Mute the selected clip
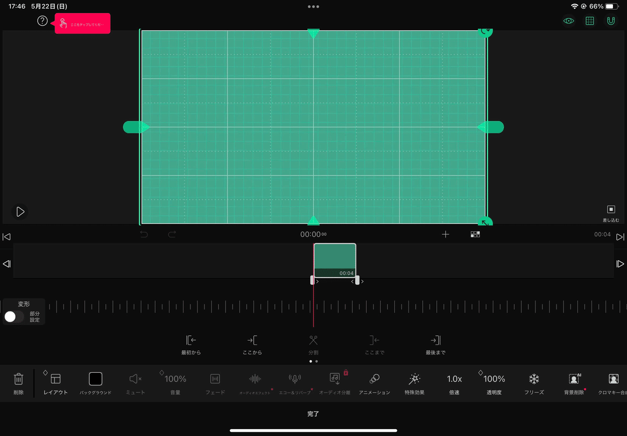Viewport: 627px width, 436px height. [x=134, y=383]
